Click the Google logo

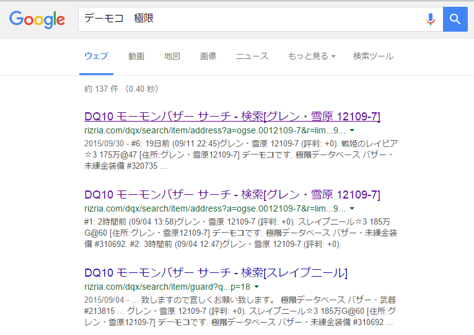pos(37,19)
